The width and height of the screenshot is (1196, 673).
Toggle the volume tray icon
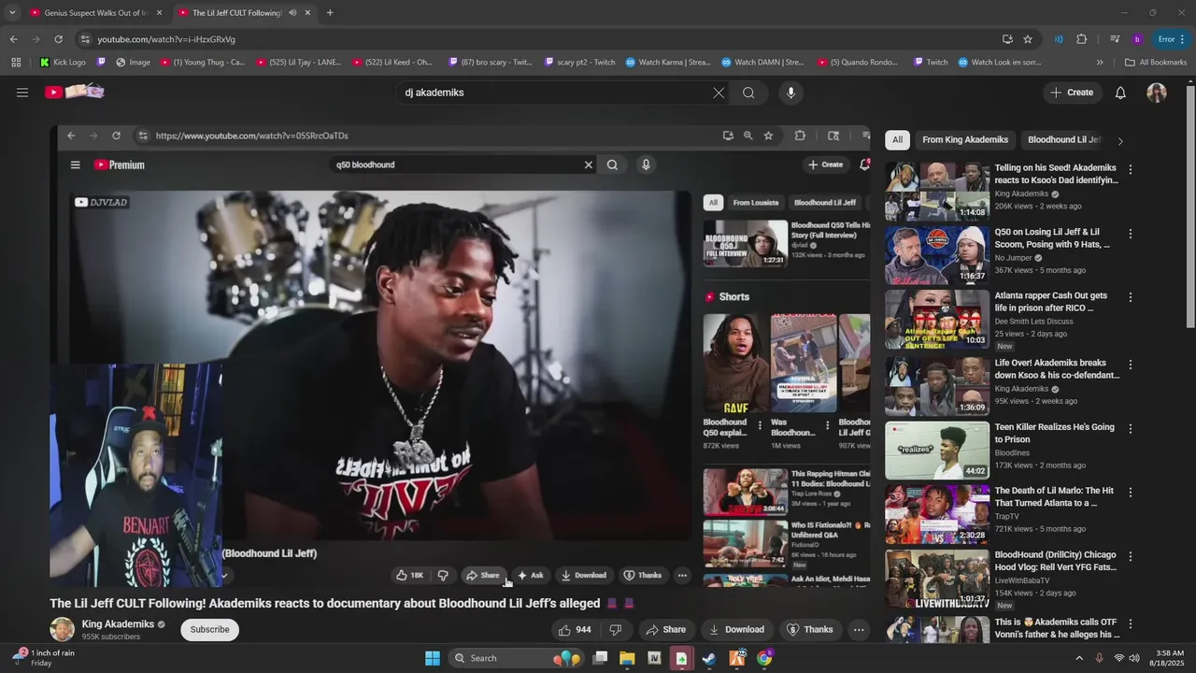[x=1134, y=658]
